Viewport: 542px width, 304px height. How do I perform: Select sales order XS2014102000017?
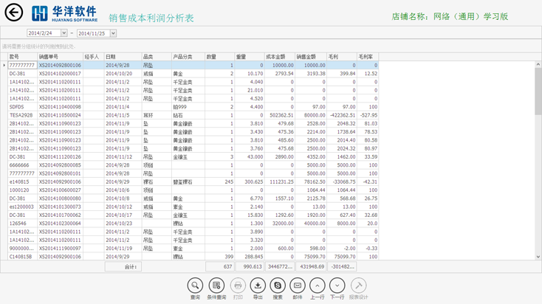pos(60,74)
